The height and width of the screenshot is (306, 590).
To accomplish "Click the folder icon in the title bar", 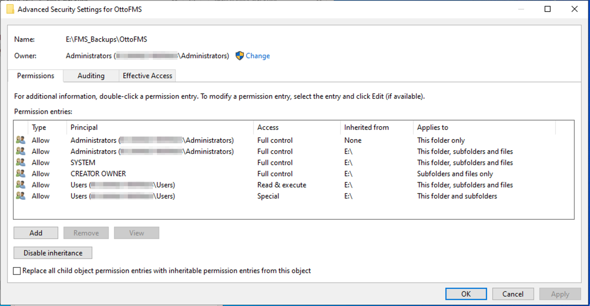I will point(10,9).
